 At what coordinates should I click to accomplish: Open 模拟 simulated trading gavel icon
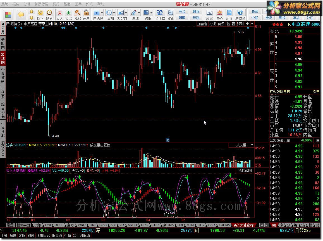(x=78, y=15)
